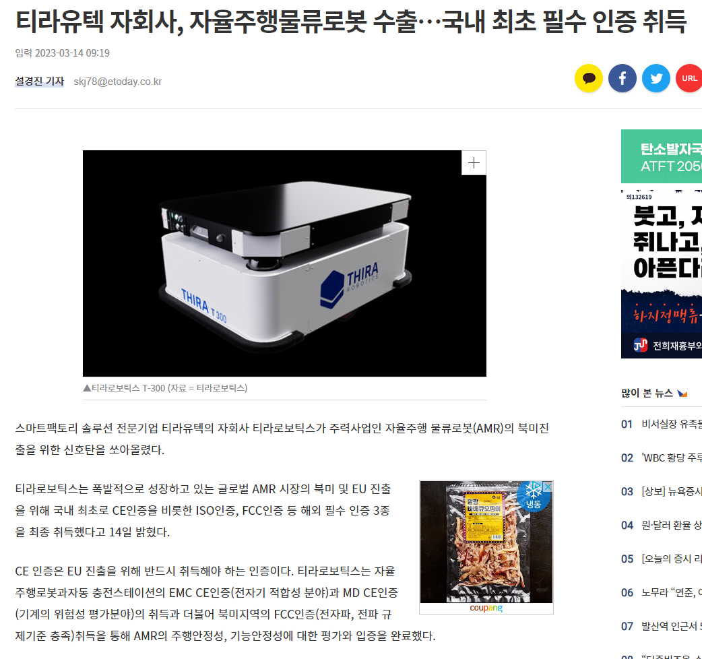Open the Coupang squid snack advertisement
This screenshot has height=659, width=702.
[x=486, y=542]
